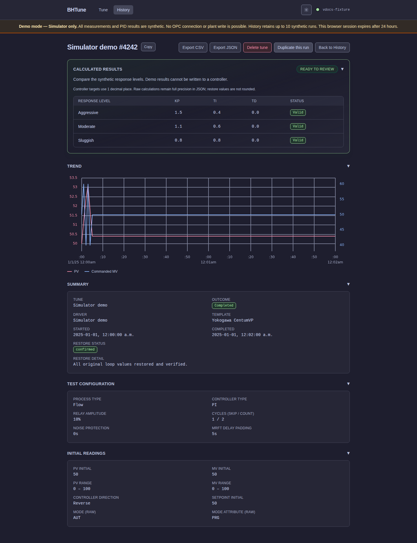Duplicate this run
The height and width of the screenshot is (543, 417).
coord(293,47)
